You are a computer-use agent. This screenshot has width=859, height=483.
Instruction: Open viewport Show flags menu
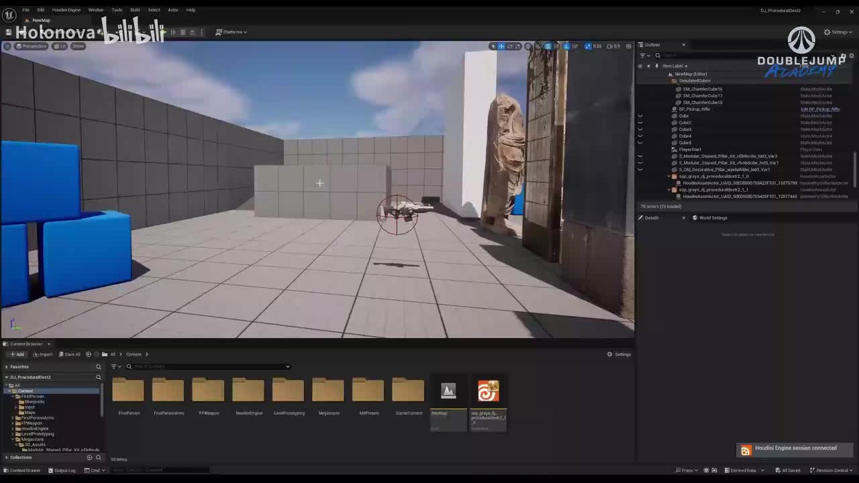tap(79, 46)
